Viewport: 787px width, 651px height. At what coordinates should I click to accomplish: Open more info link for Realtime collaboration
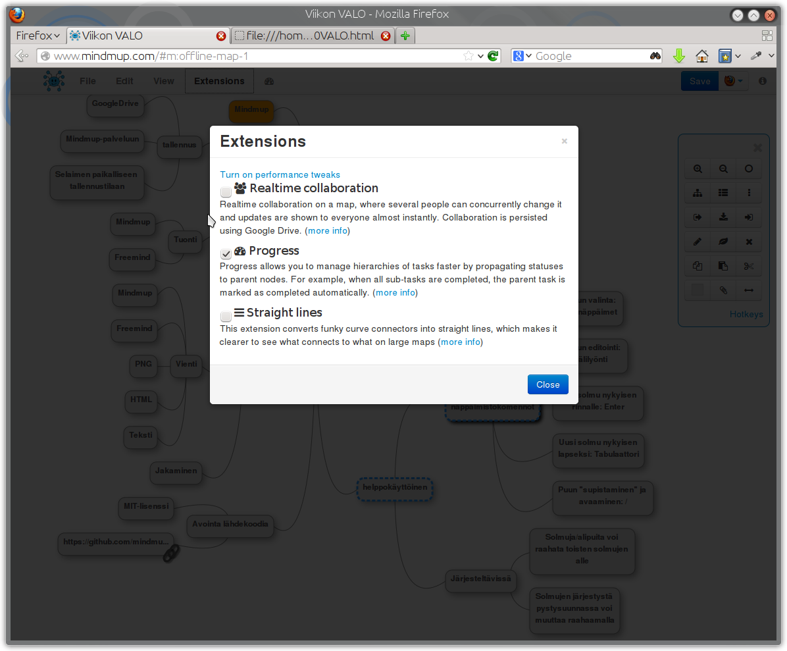328,230
